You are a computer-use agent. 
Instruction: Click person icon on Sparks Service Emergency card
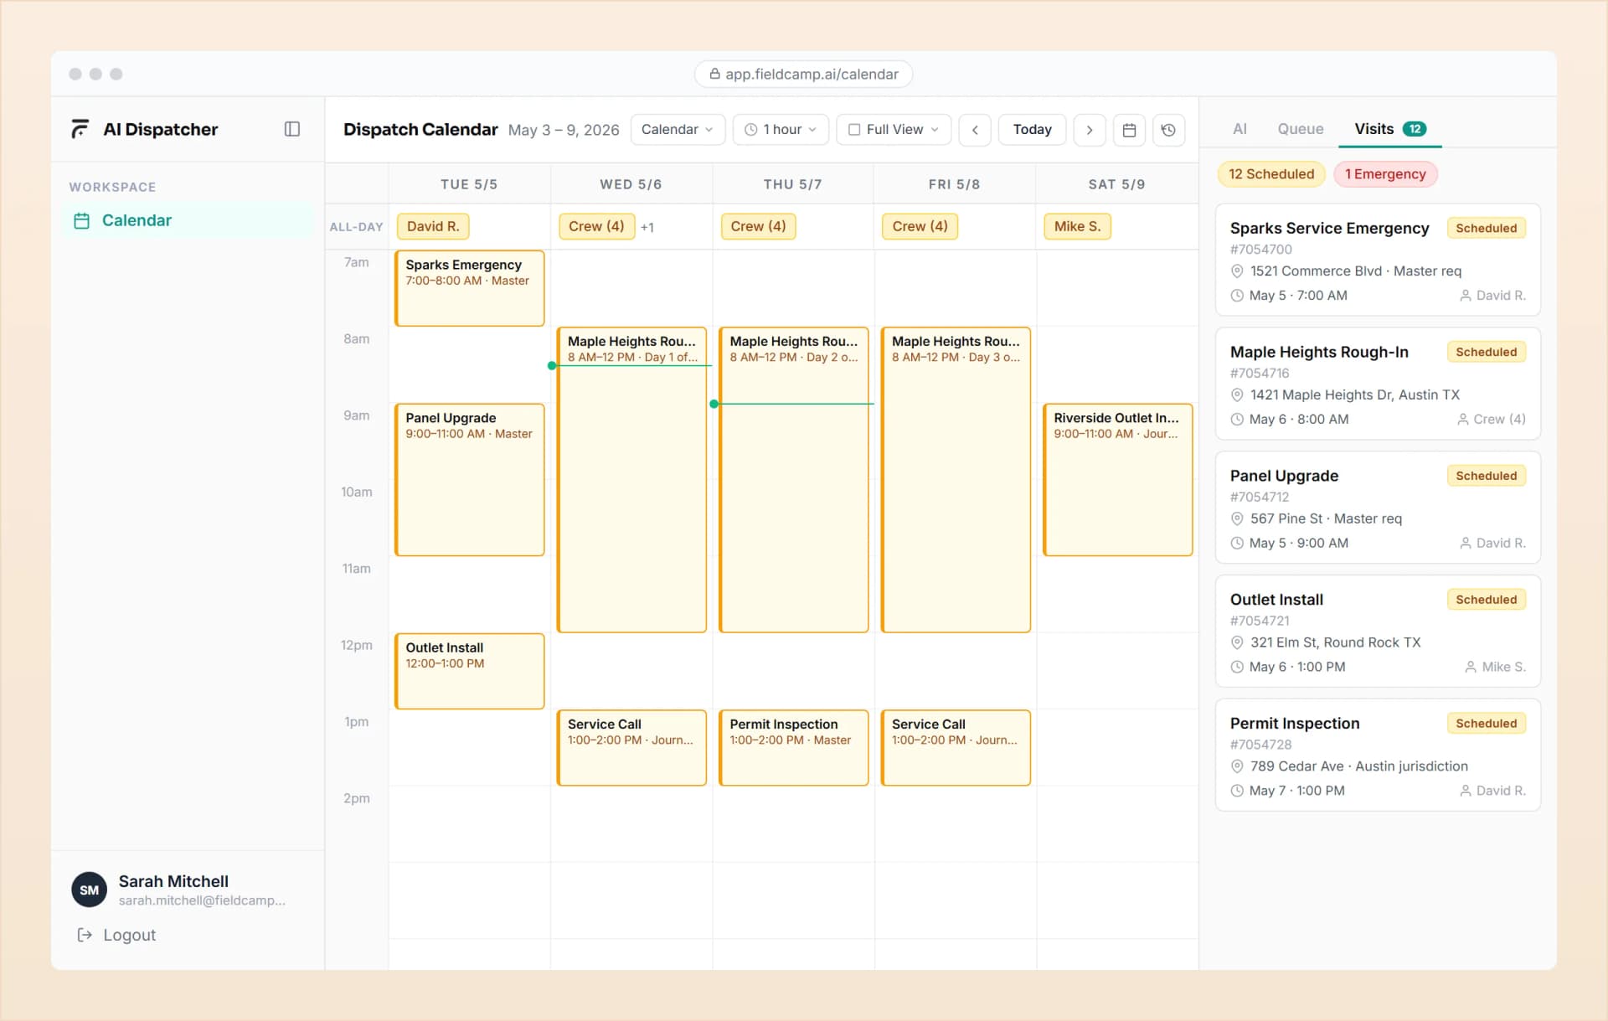pos(1466,296)
